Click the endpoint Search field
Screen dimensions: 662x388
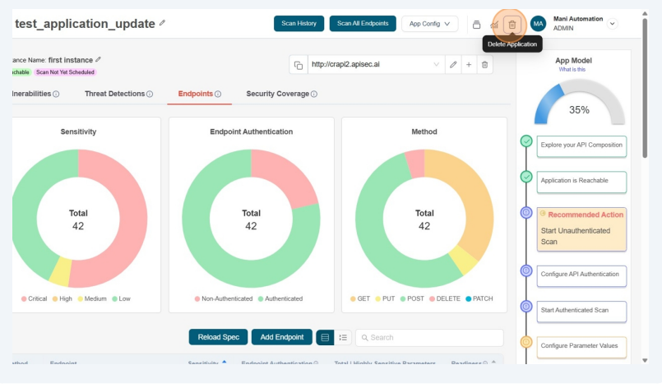pyautogui.click(x=429, y=338)
